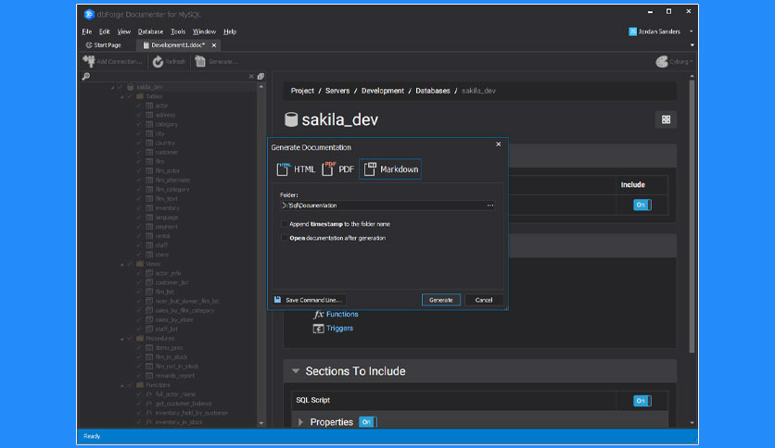Viewport: 775px width, 448px height.
Task: Uncheck the film_list view checkbox
Action: pos(139,292)
